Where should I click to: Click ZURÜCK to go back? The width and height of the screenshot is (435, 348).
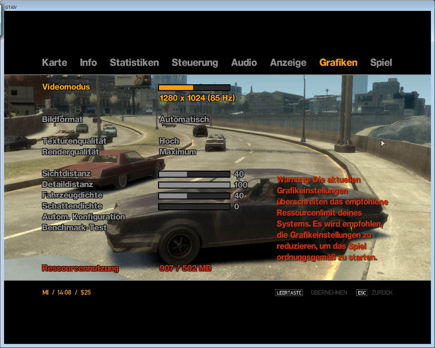click(382, 293)
